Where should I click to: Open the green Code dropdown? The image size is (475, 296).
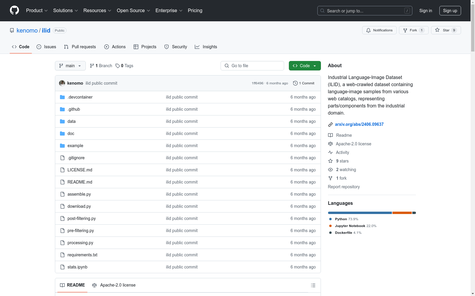(x=305, y=66)
